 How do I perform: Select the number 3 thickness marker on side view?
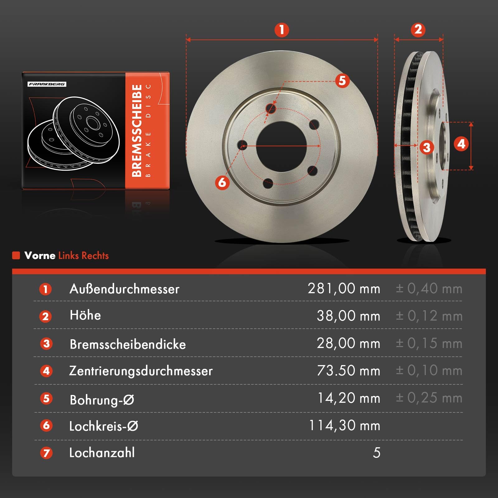(x=427, y=147)
